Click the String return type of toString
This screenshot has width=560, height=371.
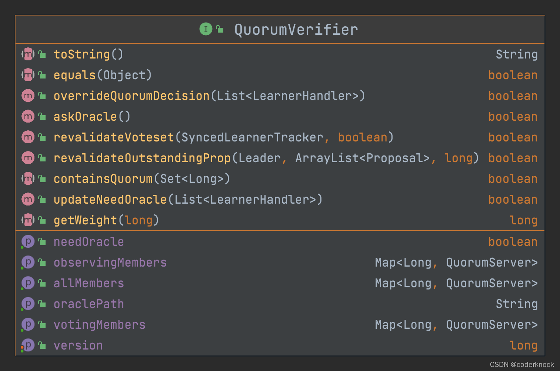[x=517, y=55]
